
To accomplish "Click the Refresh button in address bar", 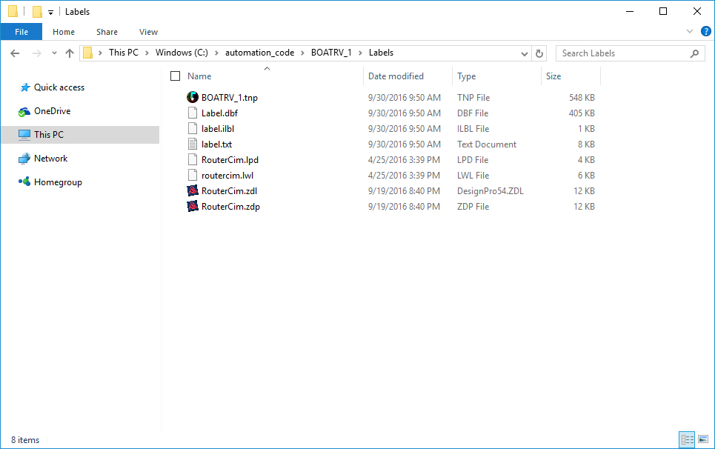I will tap(539, 53).
